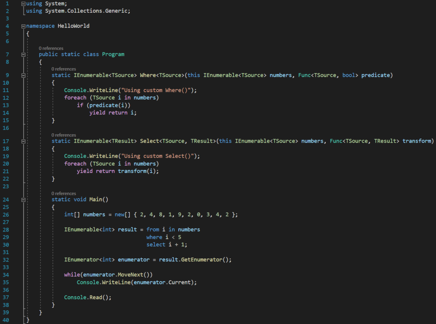Click the "Using custom Where()" string
The width and height of the screenshot is (436, 324).
click(x=158, y=90)
